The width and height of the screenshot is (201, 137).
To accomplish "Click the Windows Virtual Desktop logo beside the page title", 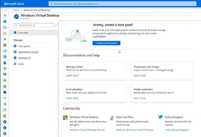I will (16, 17).
